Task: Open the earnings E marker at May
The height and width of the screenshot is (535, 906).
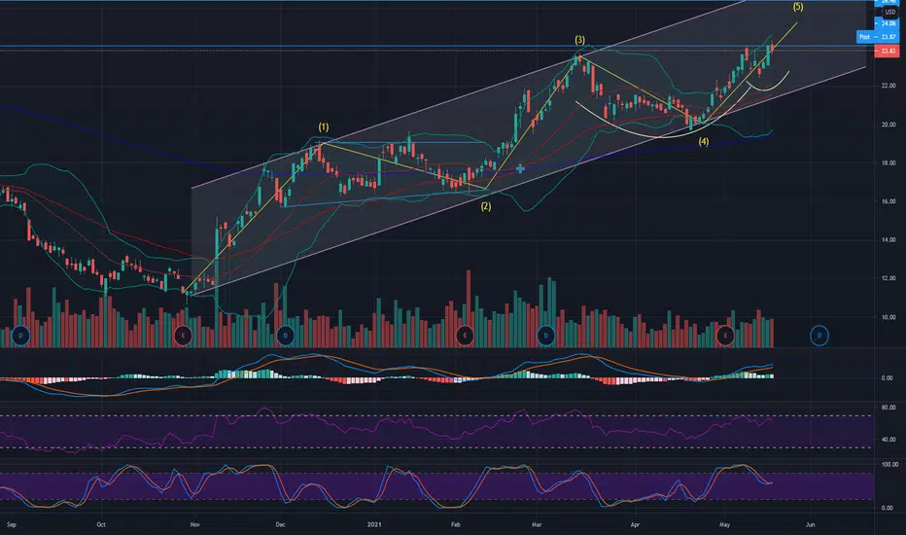Action: pyautogui.click(x=725, y=336)
